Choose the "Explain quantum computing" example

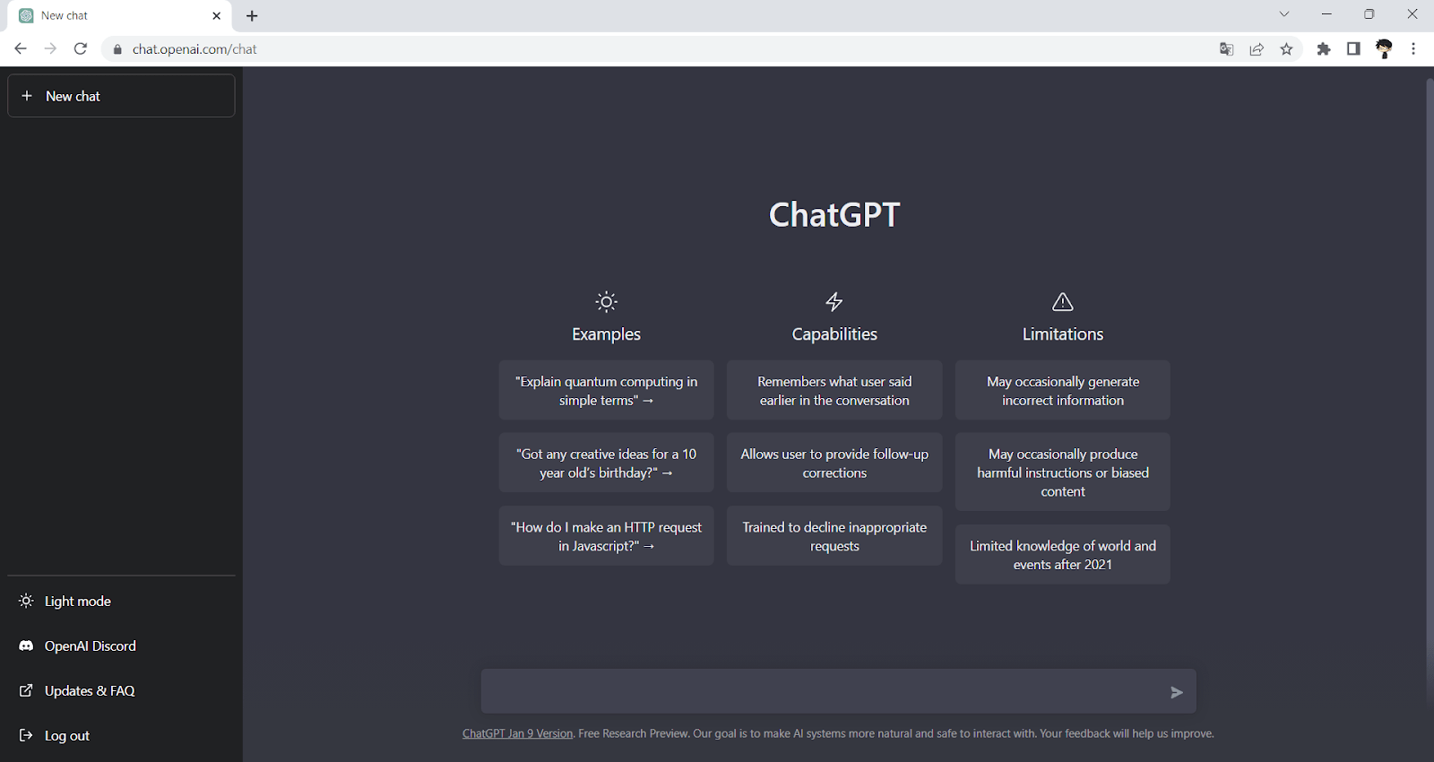point(607,390)
